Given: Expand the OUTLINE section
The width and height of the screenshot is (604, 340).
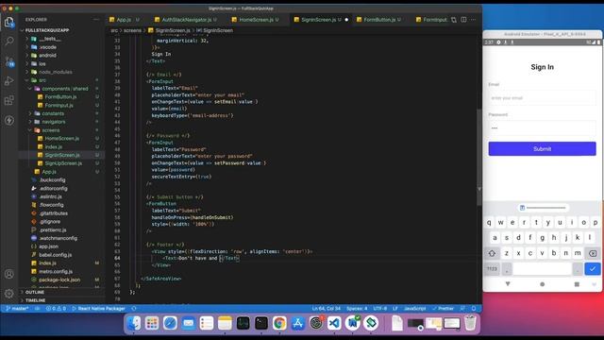Looking at the screenshot, I should tap(35, 292).
